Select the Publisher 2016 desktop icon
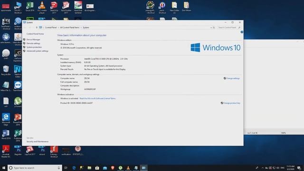The image size is (304, 171). [18, 136]
